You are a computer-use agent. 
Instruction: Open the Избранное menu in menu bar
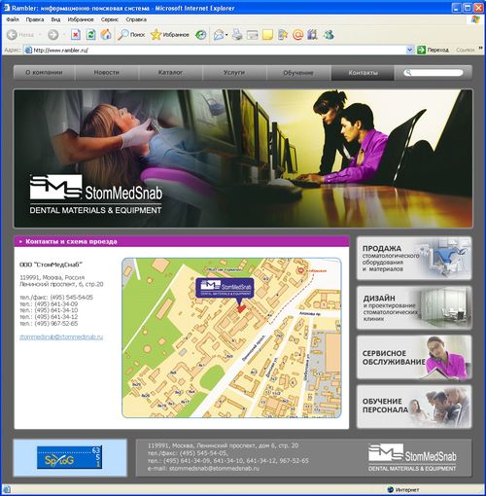click(81, 19)
